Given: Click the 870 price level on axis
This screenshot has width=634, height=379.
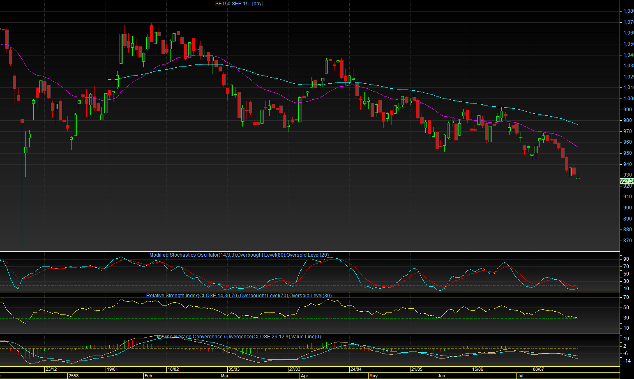Looking at the screenshot, I should click(628, 241).
